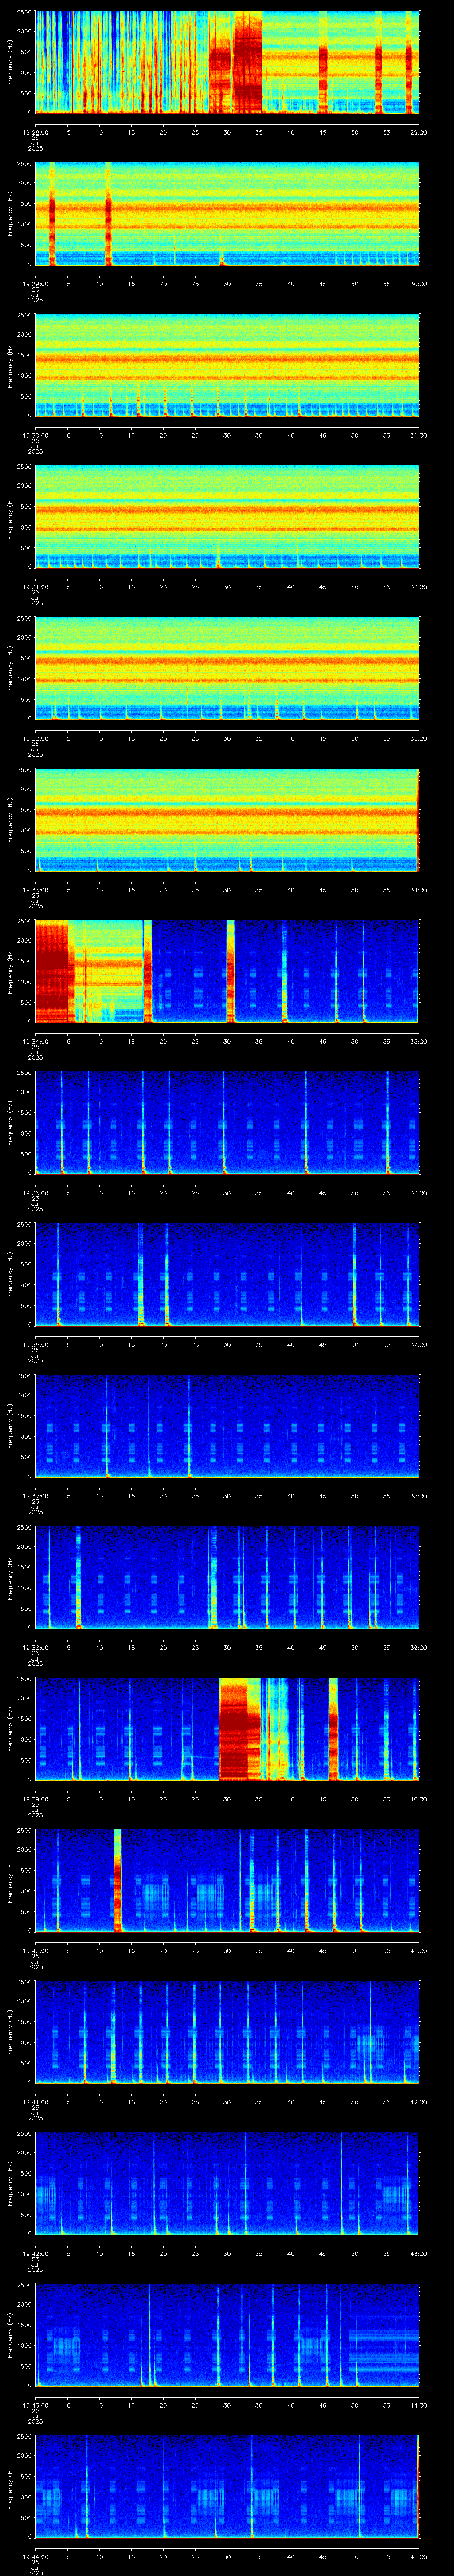Click the 19:38:00 time label
Viewport: 454px width, 2576px height.
35,1647
